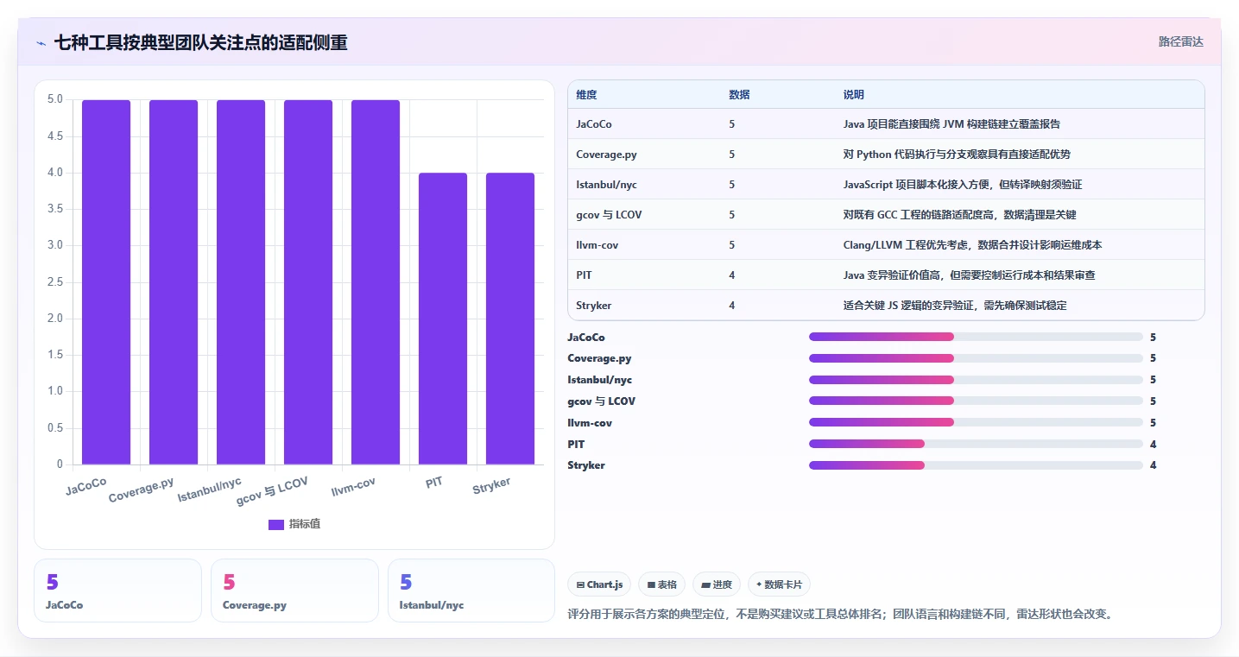The width and height of the screenshot is (1239, 657).
Task: Click the Istanbul/nyc bar in chart
Action: [x=241, y=282]
